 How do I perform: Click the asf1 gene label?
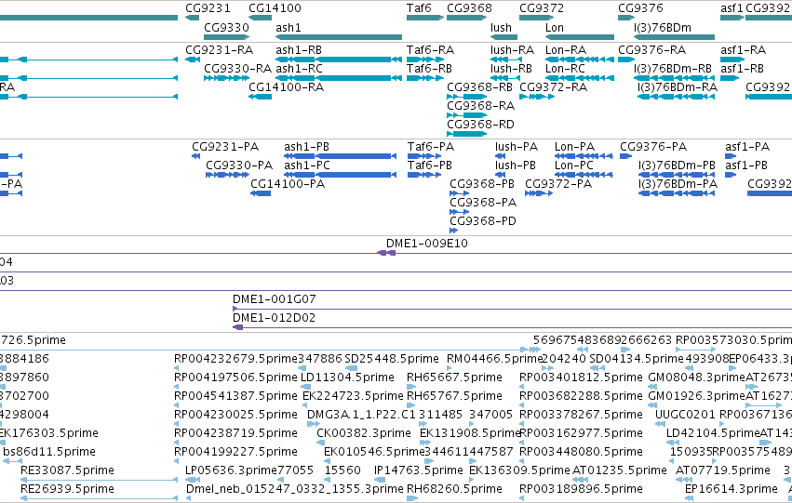pyautogui.click(x=732, y=8)
